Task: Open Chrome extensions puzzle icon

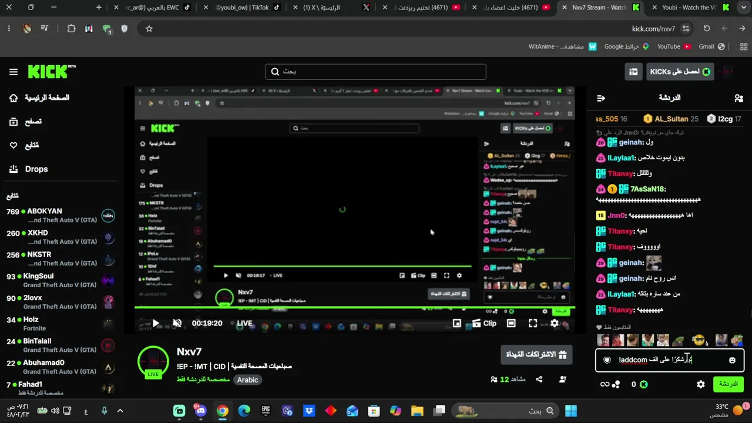Action: click(71, 28)
